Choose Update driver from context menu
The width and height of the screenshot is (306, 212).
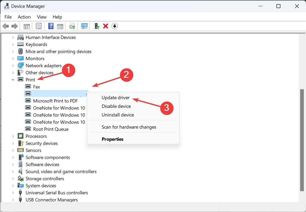116,98
